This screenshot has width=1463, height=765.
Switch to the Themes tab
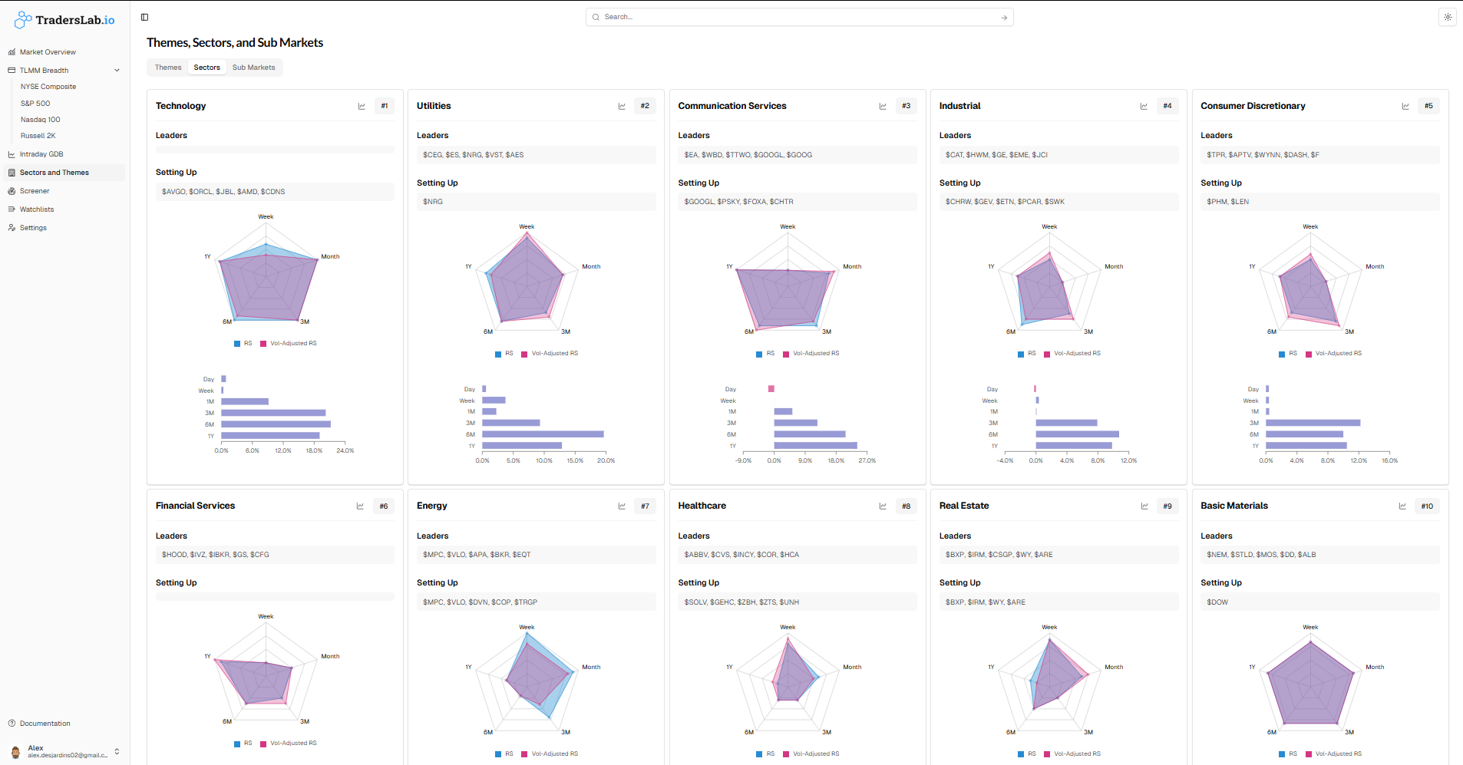coord(168,68)
